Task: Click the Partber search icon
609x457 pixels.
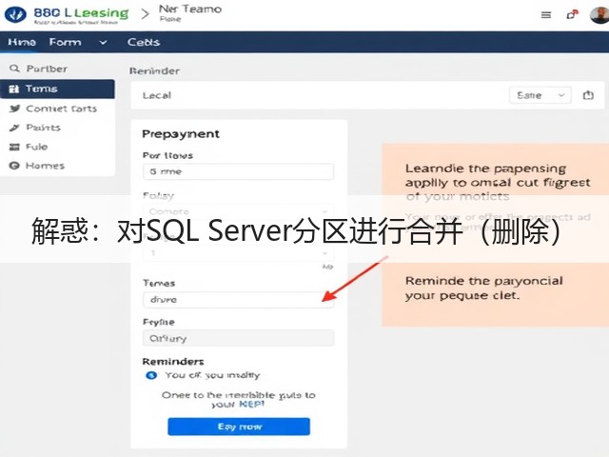Action: point(14,69)
